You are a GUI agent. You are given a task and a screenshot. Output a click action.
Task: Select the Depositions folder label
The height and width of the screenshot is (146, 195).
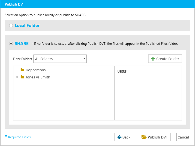click(x=36, y=70)
